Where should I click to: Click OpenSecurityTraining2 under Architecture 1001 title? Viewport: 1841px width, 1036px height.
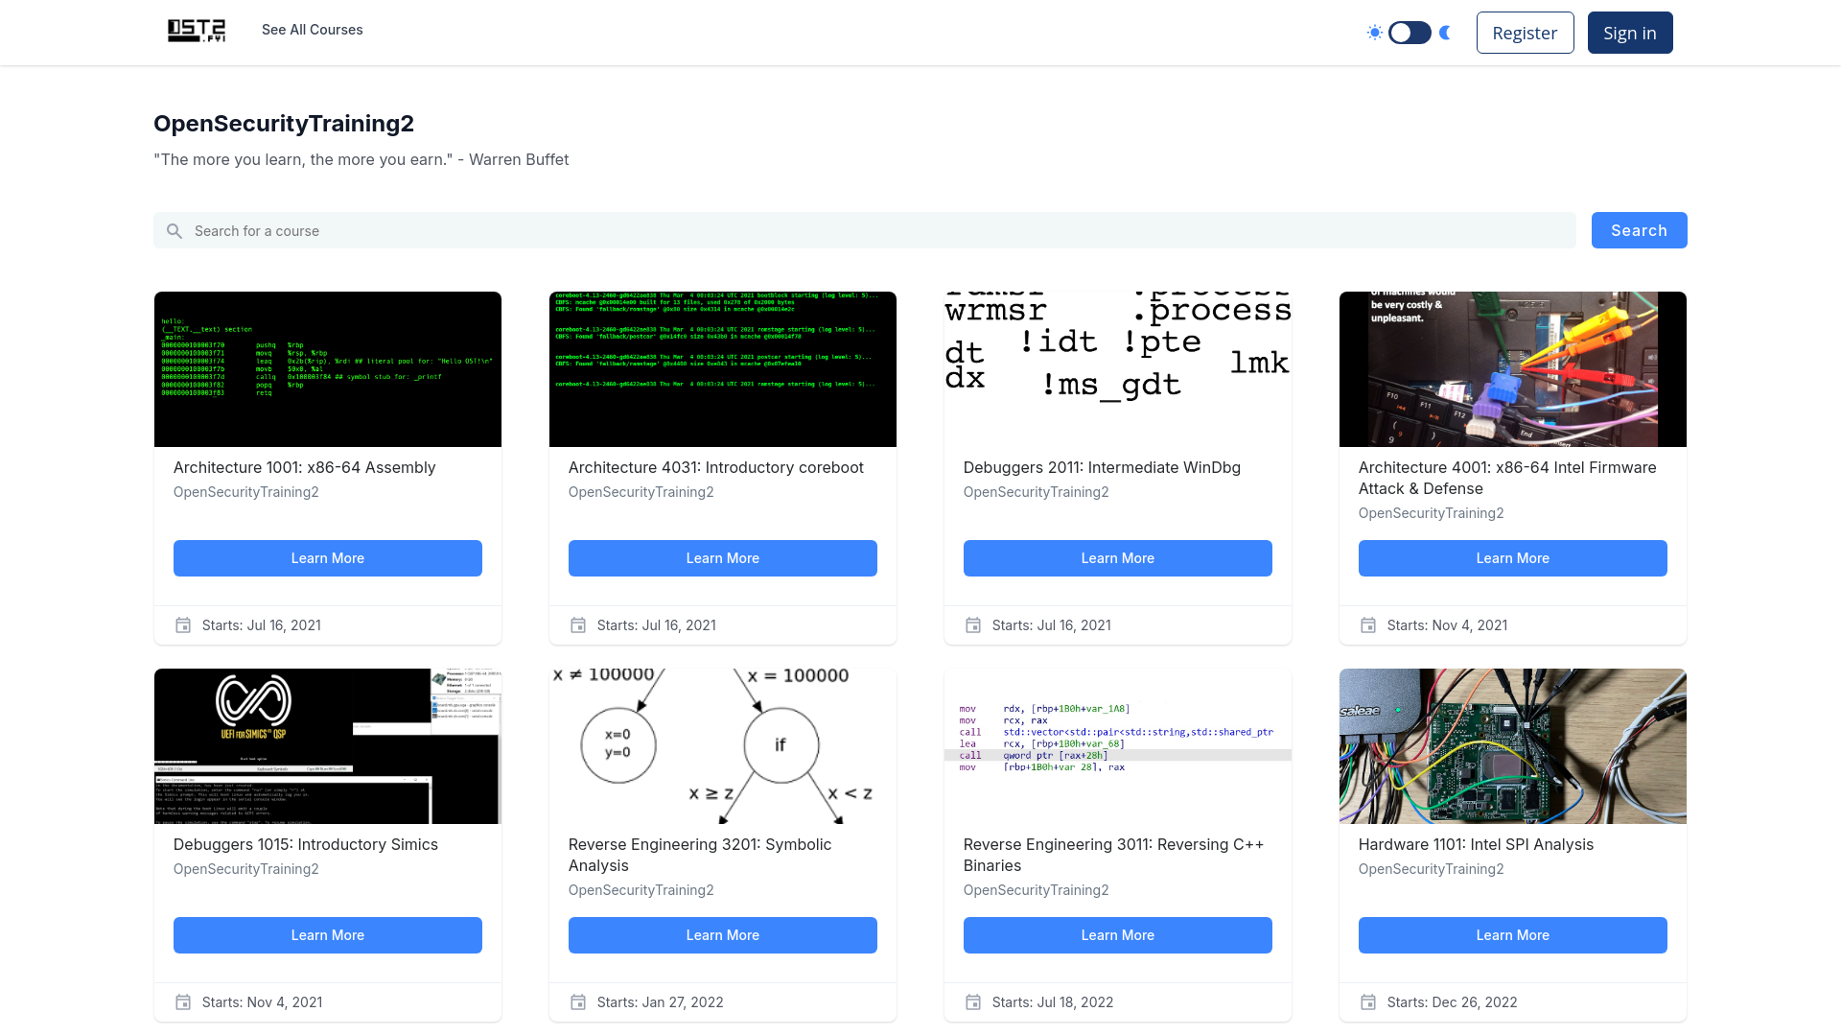point(245,492)
